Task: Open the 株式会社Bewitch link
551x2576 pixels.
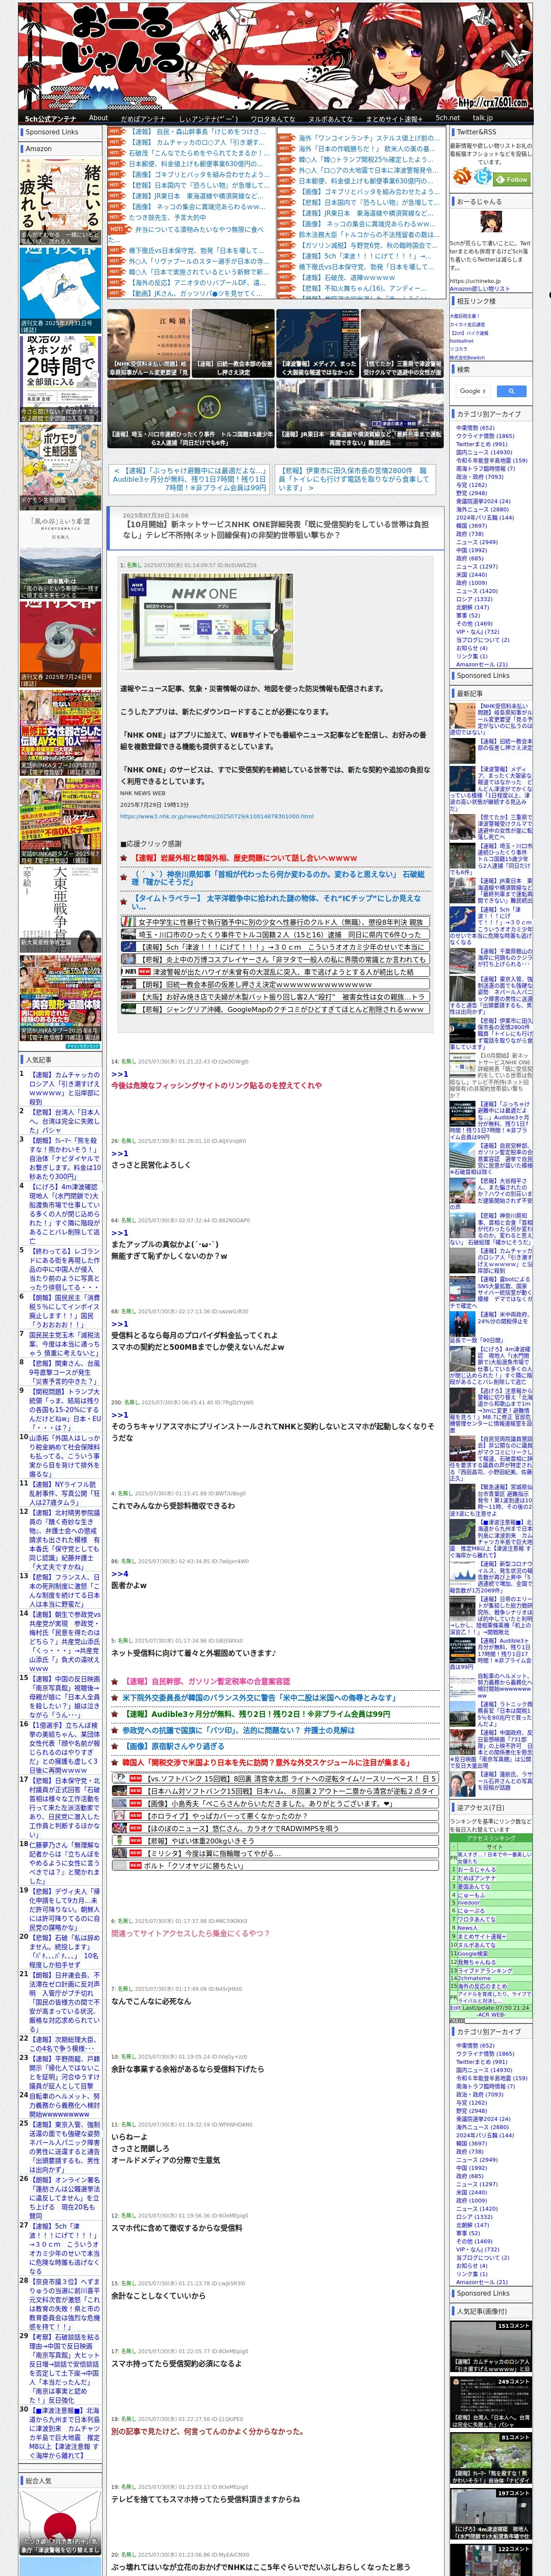Action: [x=467, y=357]
